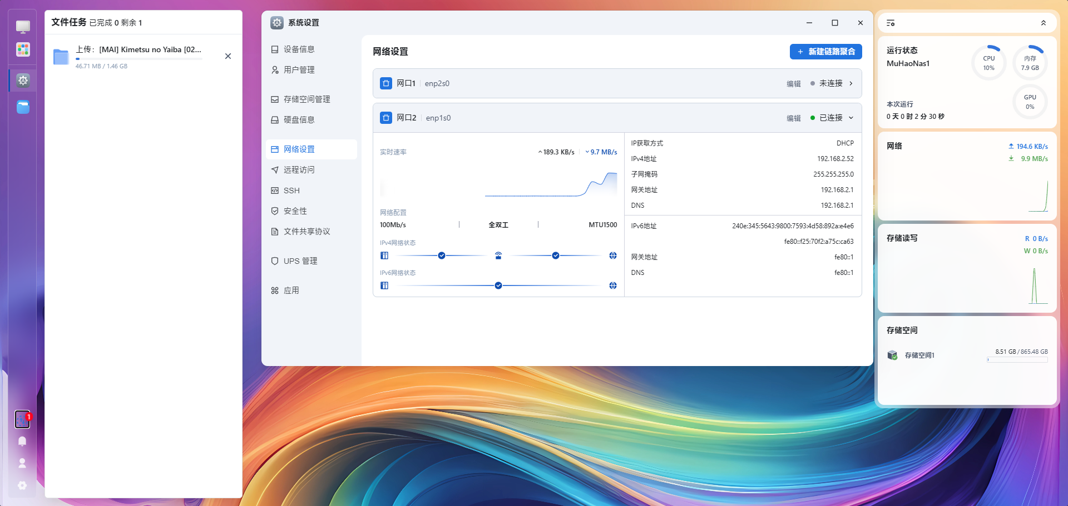Click MTU1500 network config value

tap(603, 225)
